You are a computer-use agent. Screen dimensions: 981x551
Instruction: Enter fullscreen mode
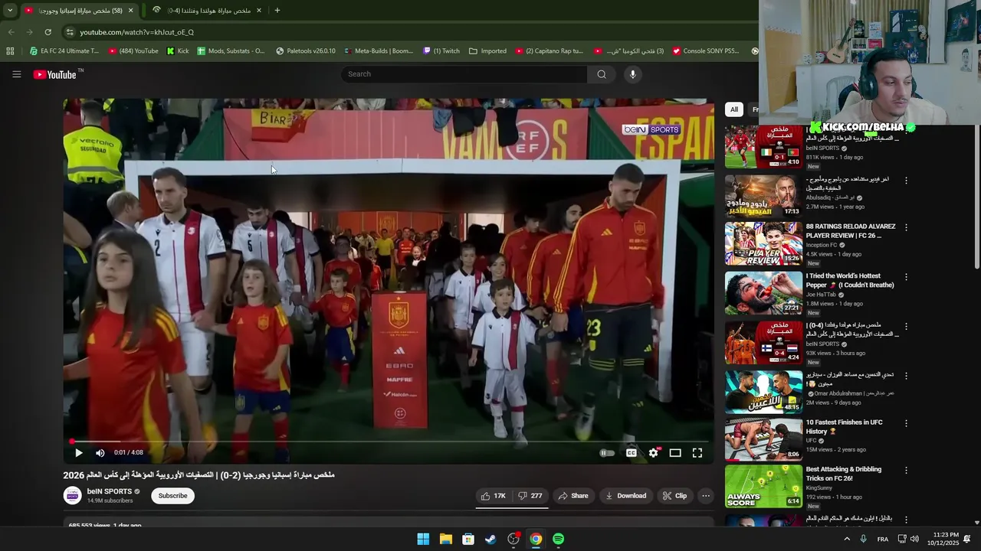(x=697, y=453)
